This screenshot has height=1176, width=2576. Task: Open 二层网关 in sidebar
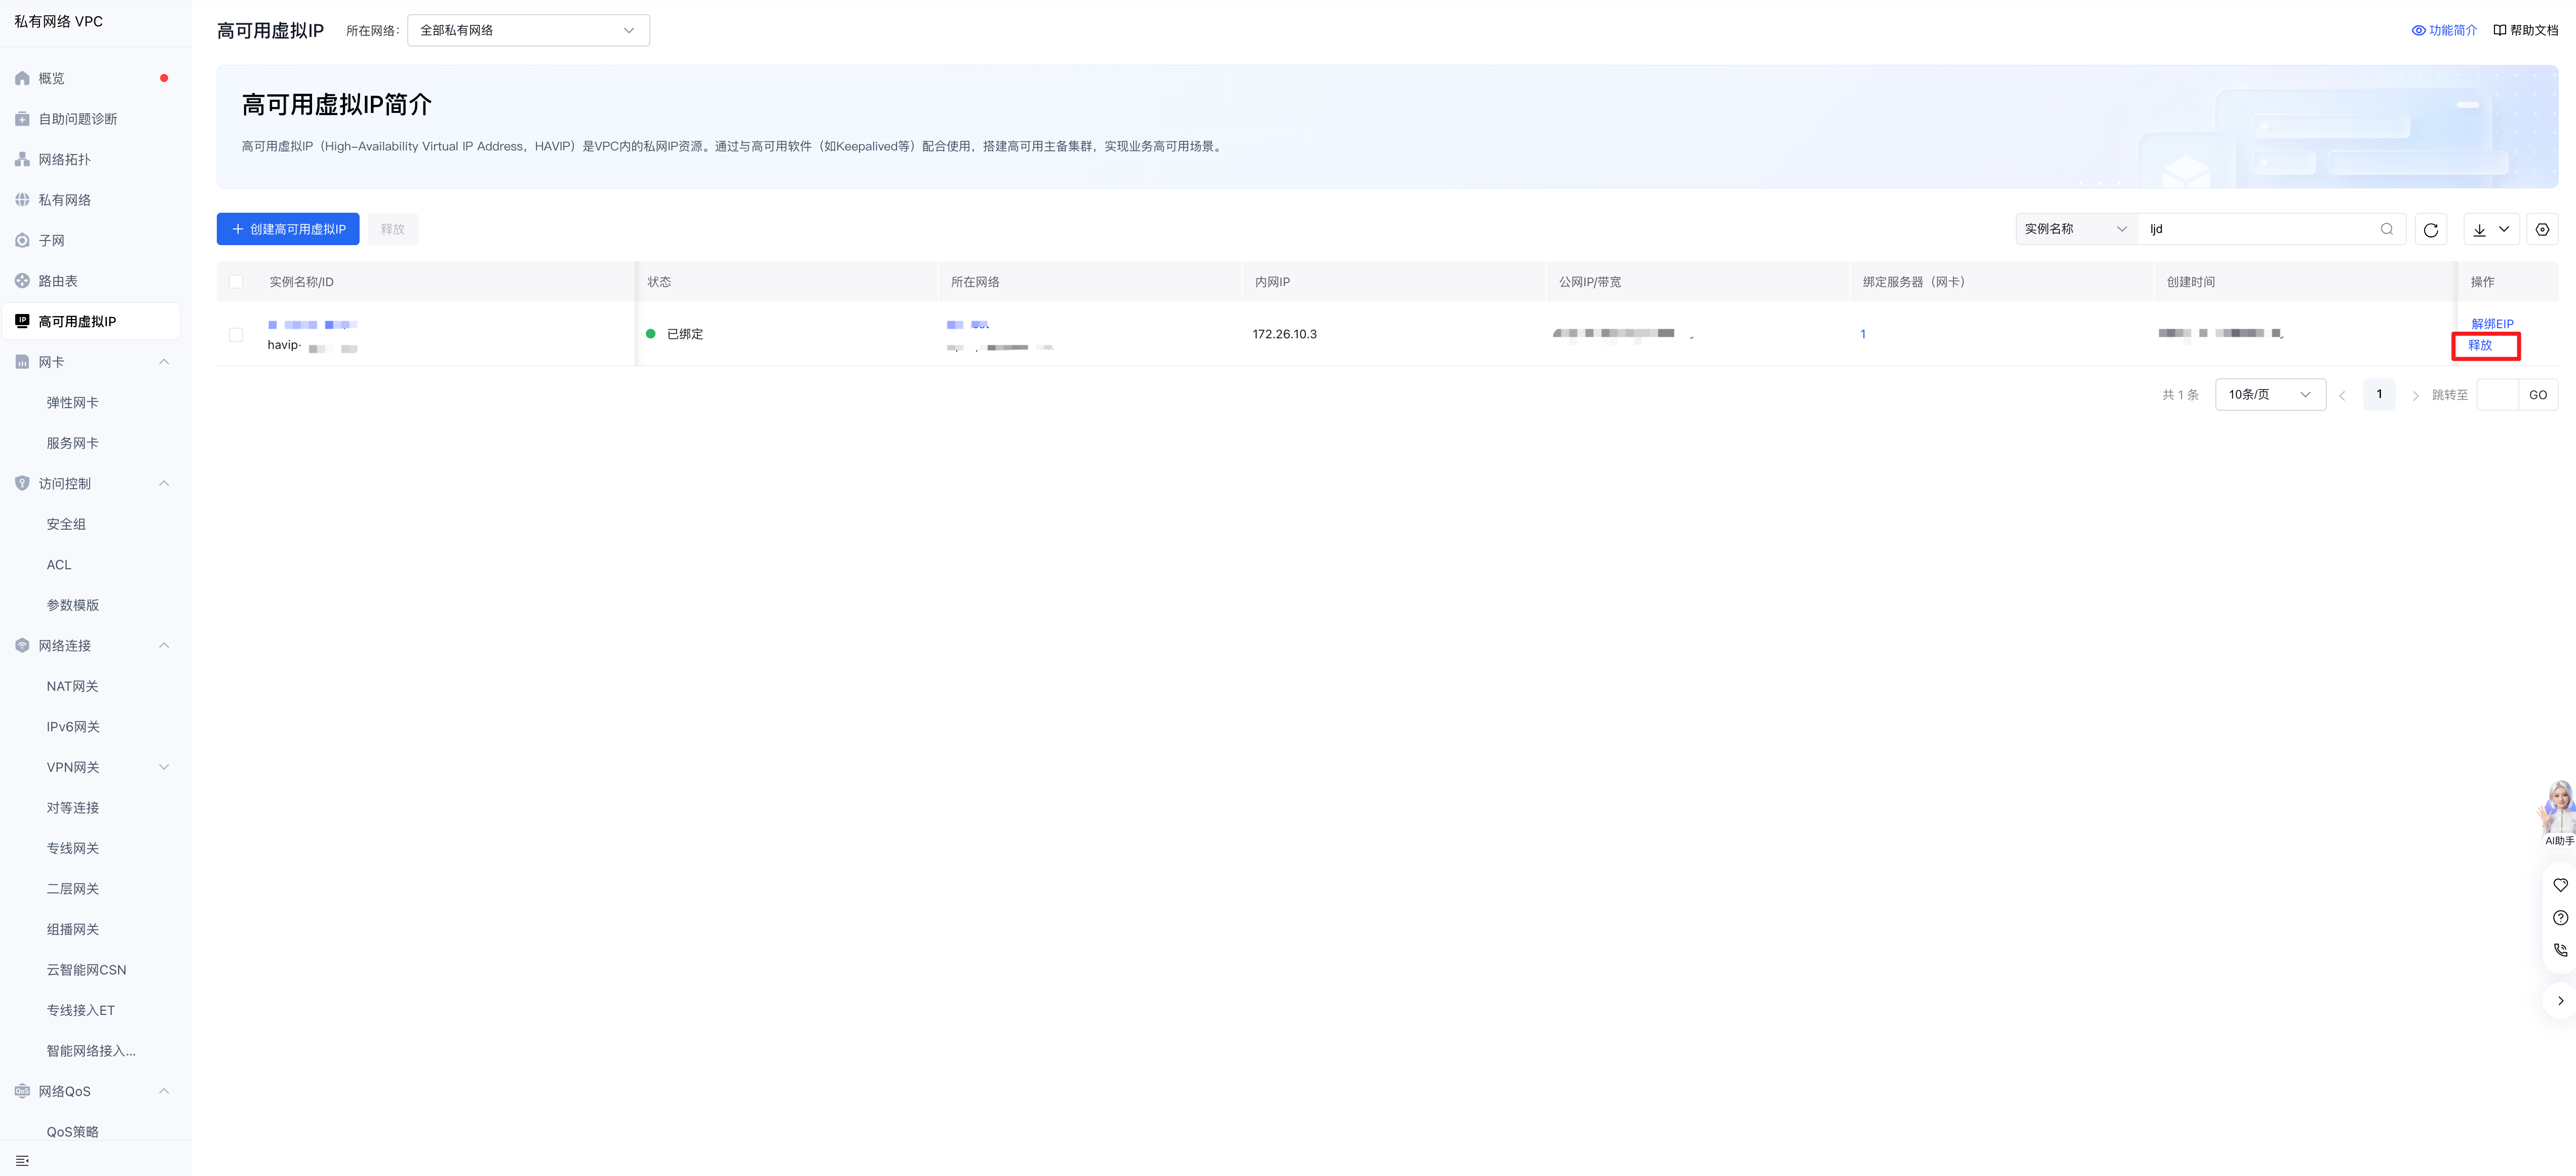click(72, 888)
